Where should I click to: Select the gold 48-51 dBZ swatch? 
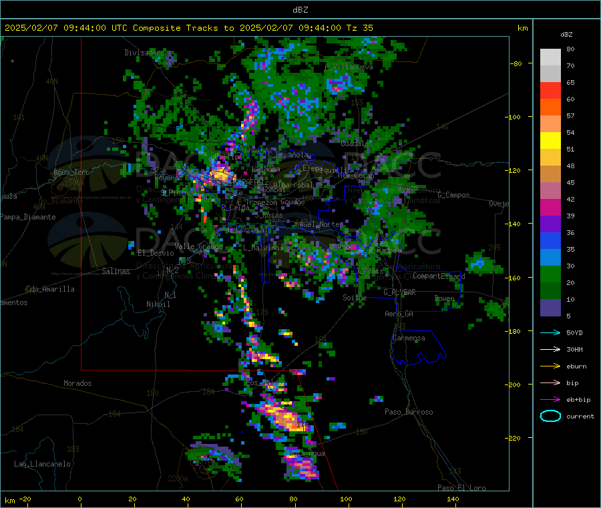coord(550,157)
